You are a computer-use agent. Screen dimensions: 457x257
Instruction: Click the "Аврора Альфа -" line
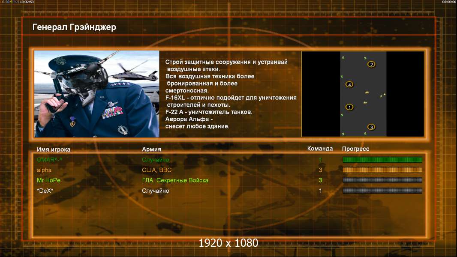tap(189, 119)
